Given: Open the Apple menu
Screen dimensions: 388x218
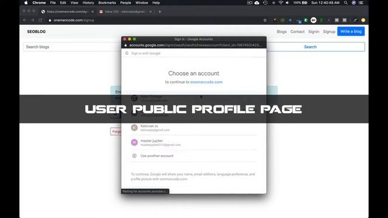Looking at the screenshot, I should (26, 2).
